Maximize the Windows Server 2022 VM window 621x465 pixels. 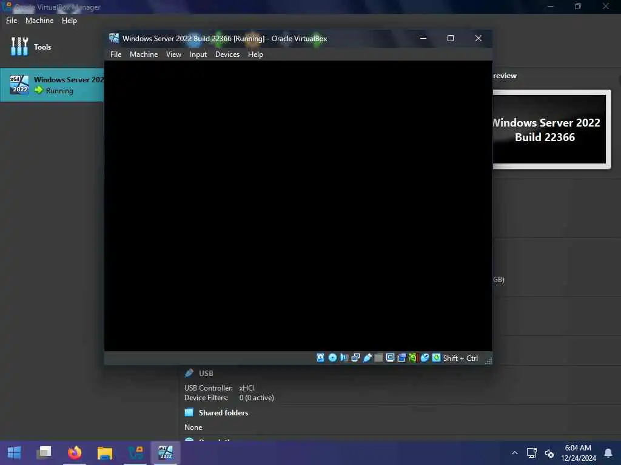[x=451, y=38]
